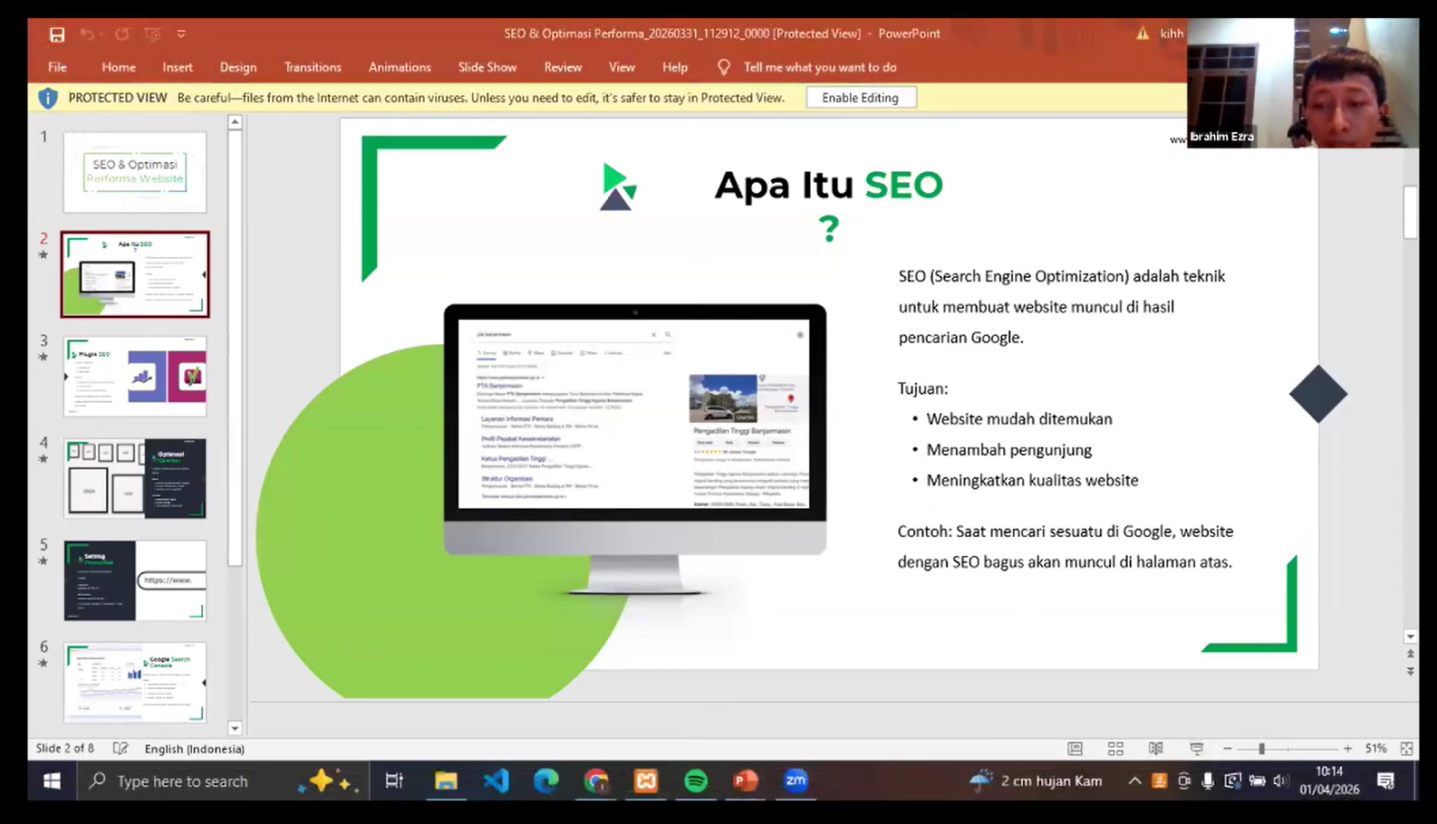This screenshot has width=1437, height=824.
Task: Start Slide Show from status bar icon
Action: [x=1196, y=749]
